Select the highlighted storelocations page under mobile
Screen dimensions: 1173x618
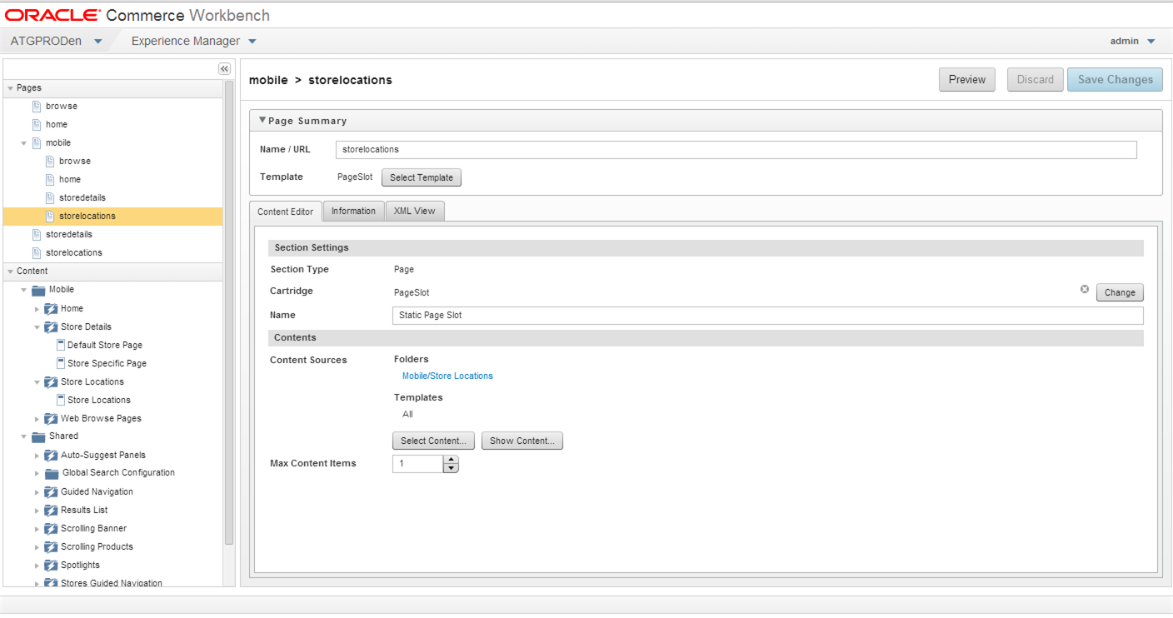pos(87,216)
